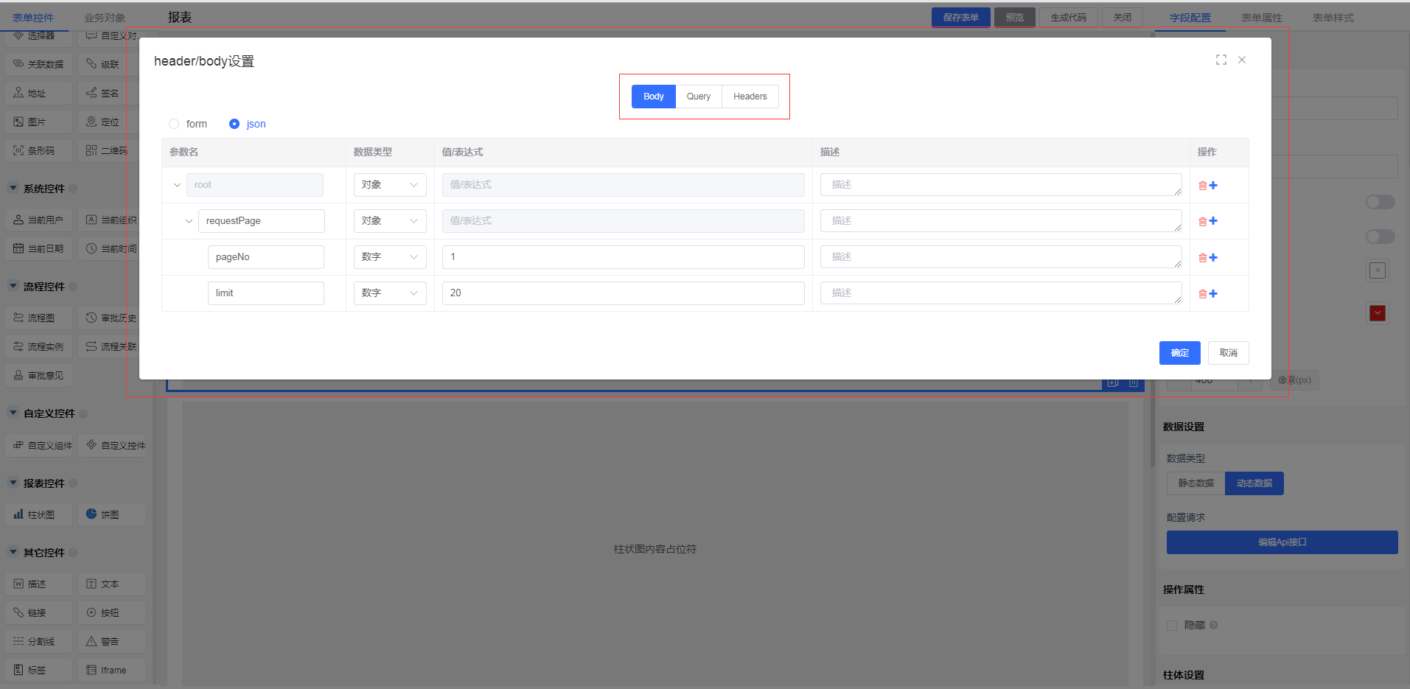
Task: Click the plus icon in the limit row
Action: click(1213, 293)
